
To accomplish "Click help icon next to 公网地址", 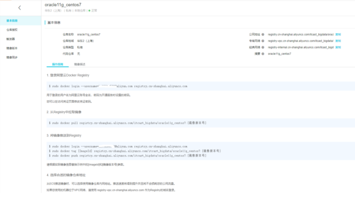I will (x=263, y=34).
